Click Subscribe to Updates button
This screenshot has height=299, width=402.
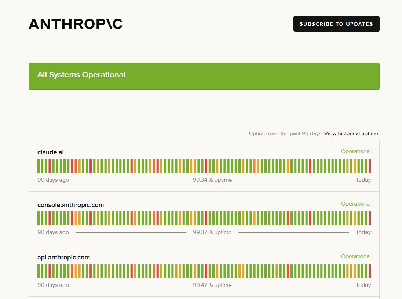[336, 24]
